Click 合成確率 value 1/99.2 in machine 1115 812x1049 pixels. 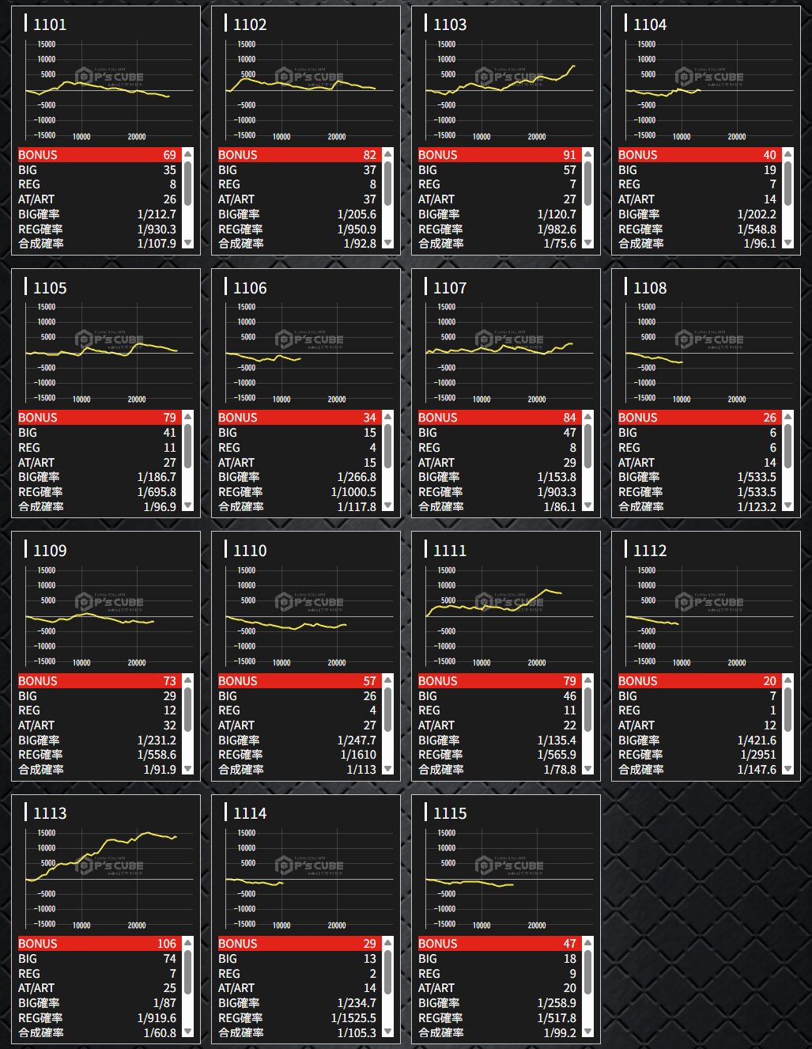[560, 1032]
